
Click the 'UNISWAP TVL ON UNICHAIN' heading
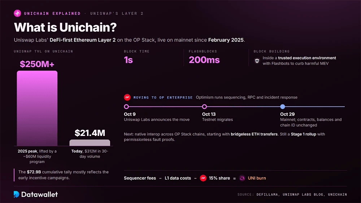pos(43,51)
